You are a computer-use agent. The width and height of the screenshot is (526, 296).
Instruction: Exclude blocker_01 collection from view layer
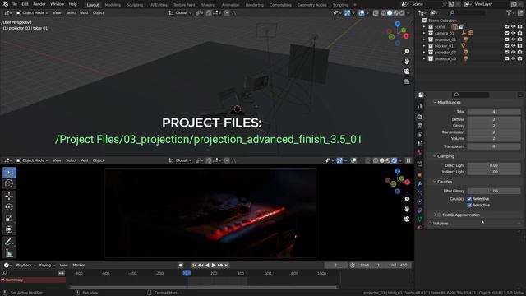click(x=507, y=46)
